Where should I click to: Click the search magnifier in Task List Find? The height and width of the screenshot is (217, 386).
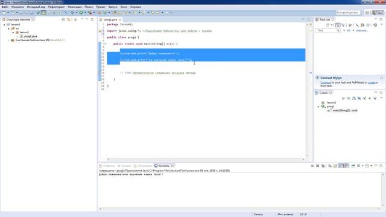[338, 31]
